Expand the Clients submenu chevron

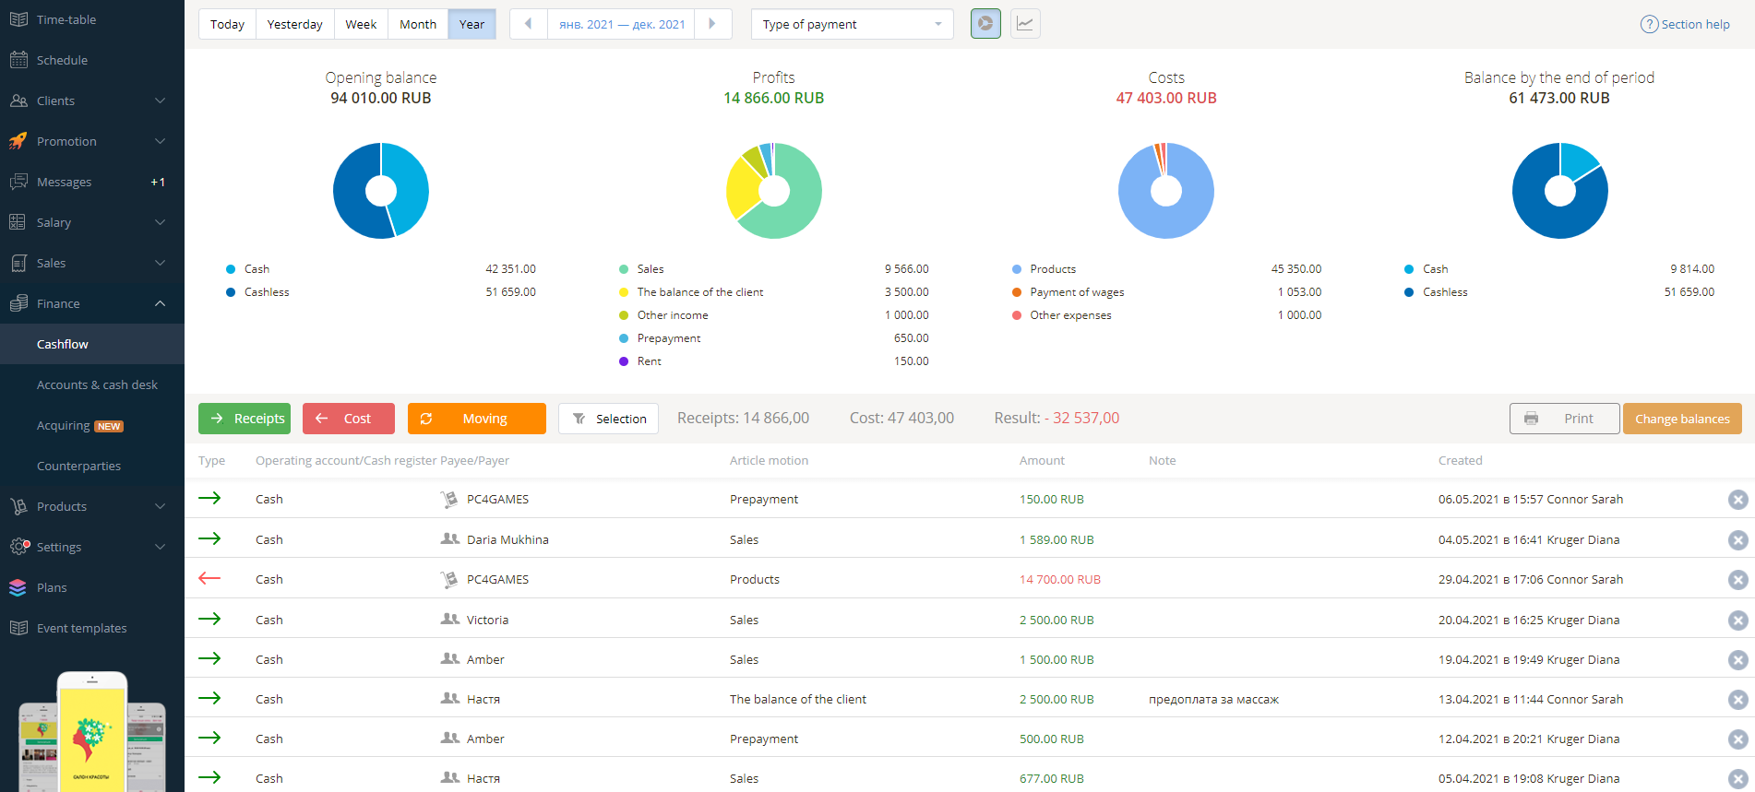160,100
